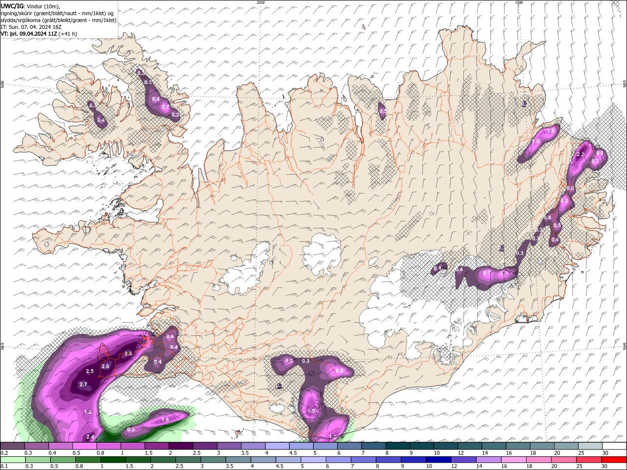Click the '20W' longitude label
This screenshot has height=470, width=627.
[x=261, y=2]
